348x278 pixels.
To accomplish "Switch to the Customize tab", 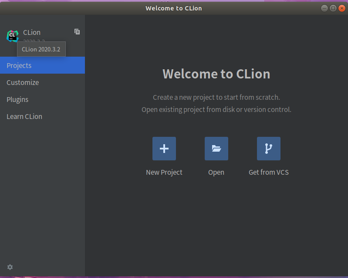I will coord(42,82).
